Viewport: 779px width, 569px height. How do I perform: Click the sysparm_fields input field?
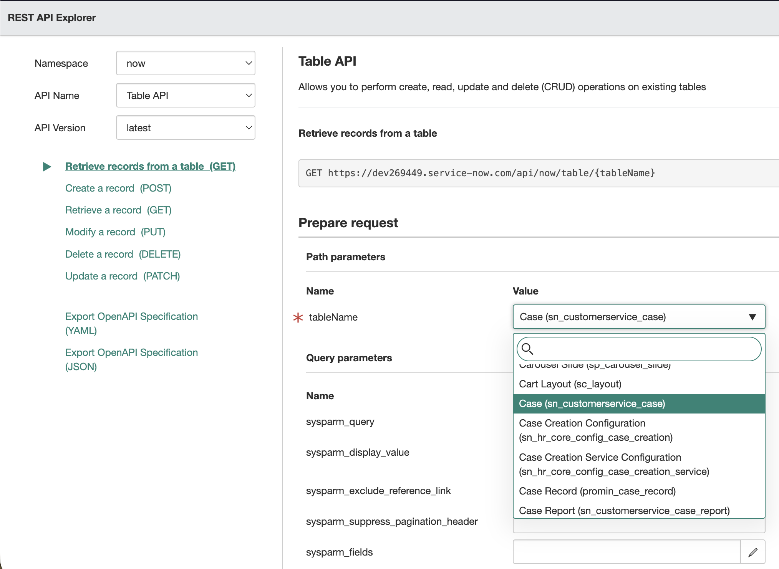(x=626, y=552)
